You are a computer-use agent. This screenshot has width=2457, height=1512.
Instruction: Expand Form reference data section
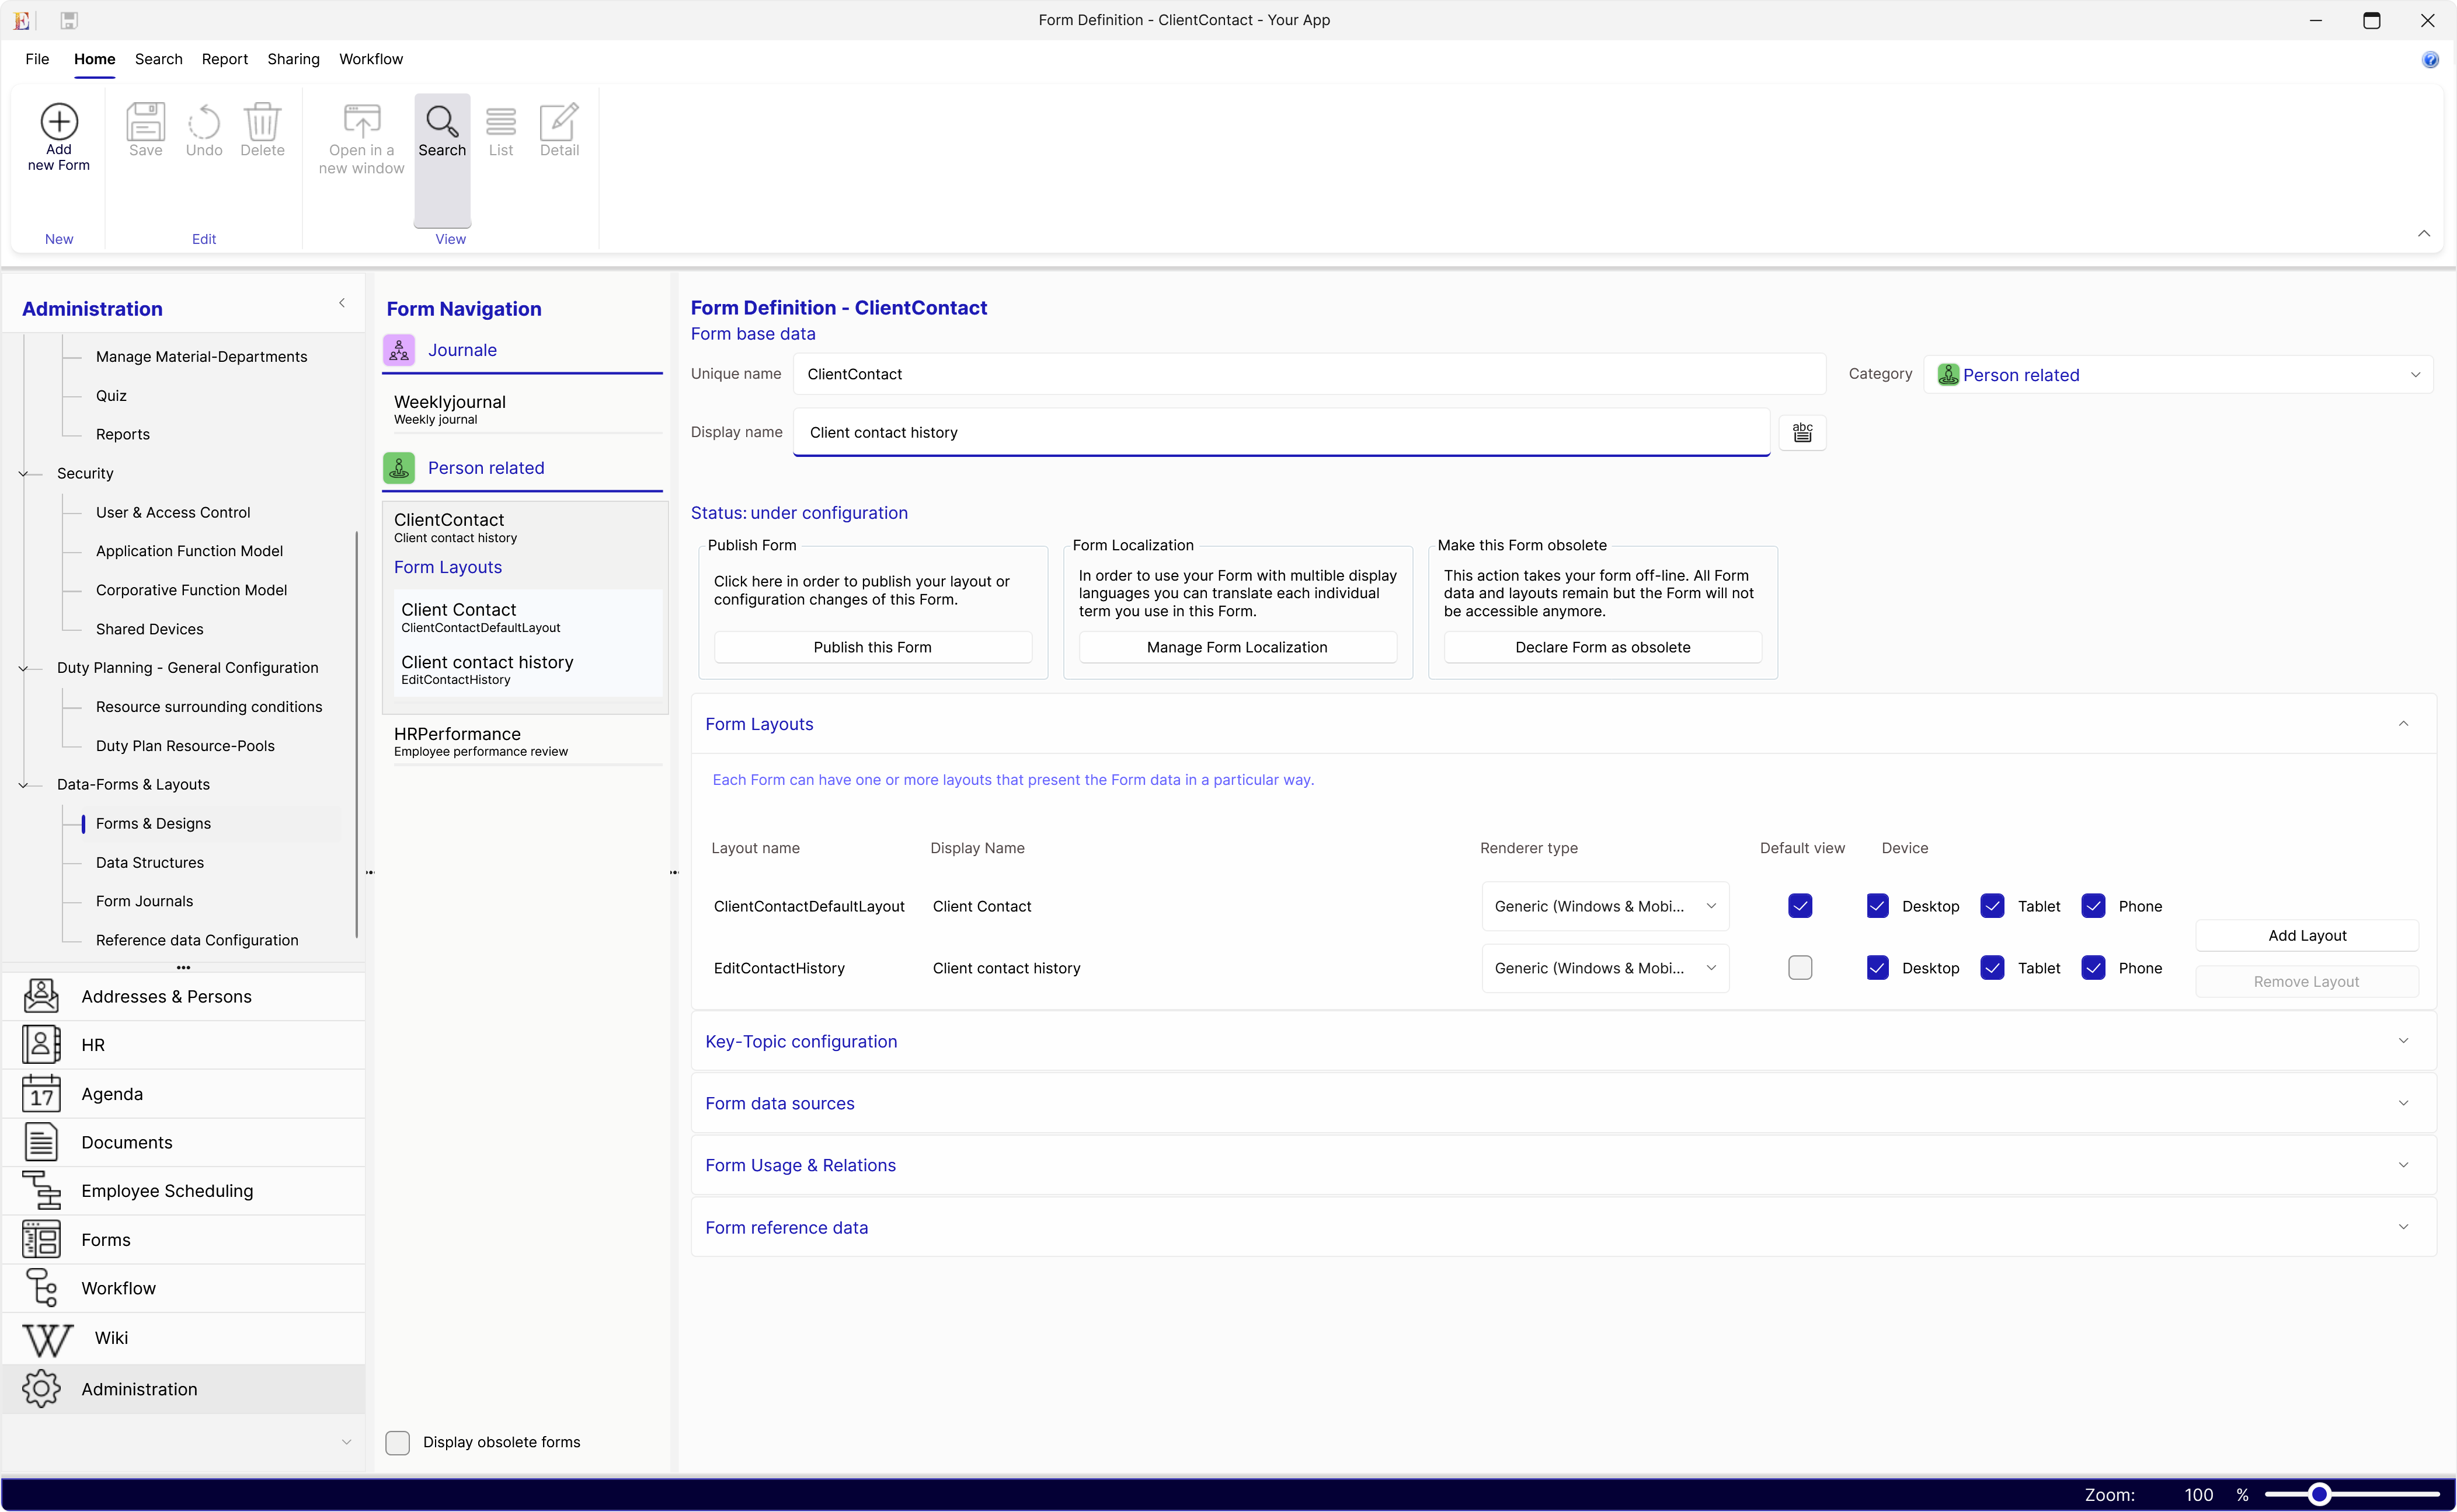point(2403,1228)
